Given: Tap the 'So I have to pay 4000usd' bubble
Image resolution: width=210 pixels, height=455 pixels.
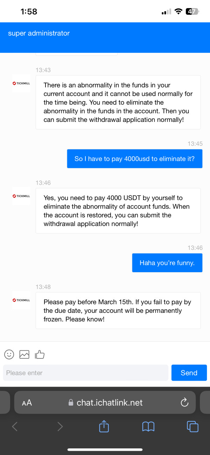Looking at the screenshot, I should click(x=135, y=159).
